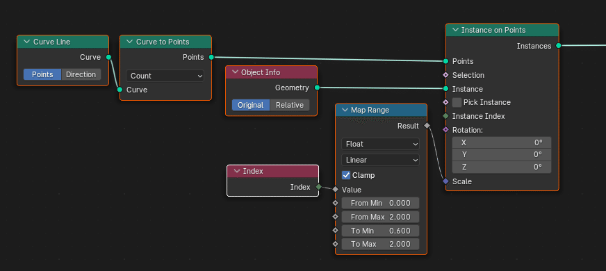Select the Instance on Points node header

tap(502, 30)
